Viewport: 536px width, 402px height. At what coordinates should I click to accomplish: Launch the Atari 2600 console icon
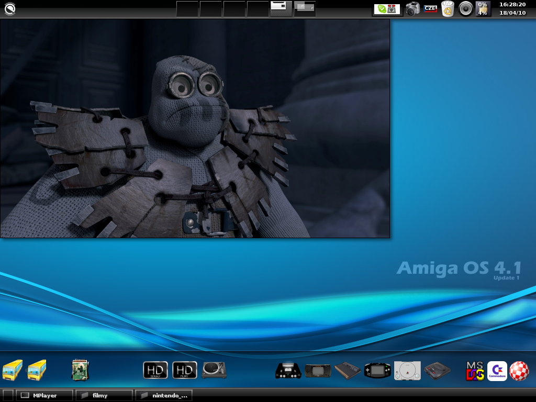(348, 371)
